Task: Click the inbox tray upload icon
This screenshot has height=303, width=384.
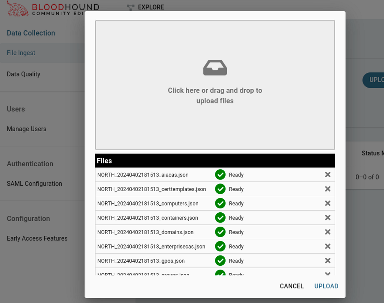Action: point(215,68)
